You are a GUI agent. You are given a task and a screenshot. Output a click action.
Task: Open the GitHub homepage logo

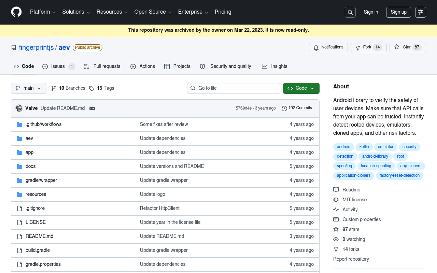point(16,12)
